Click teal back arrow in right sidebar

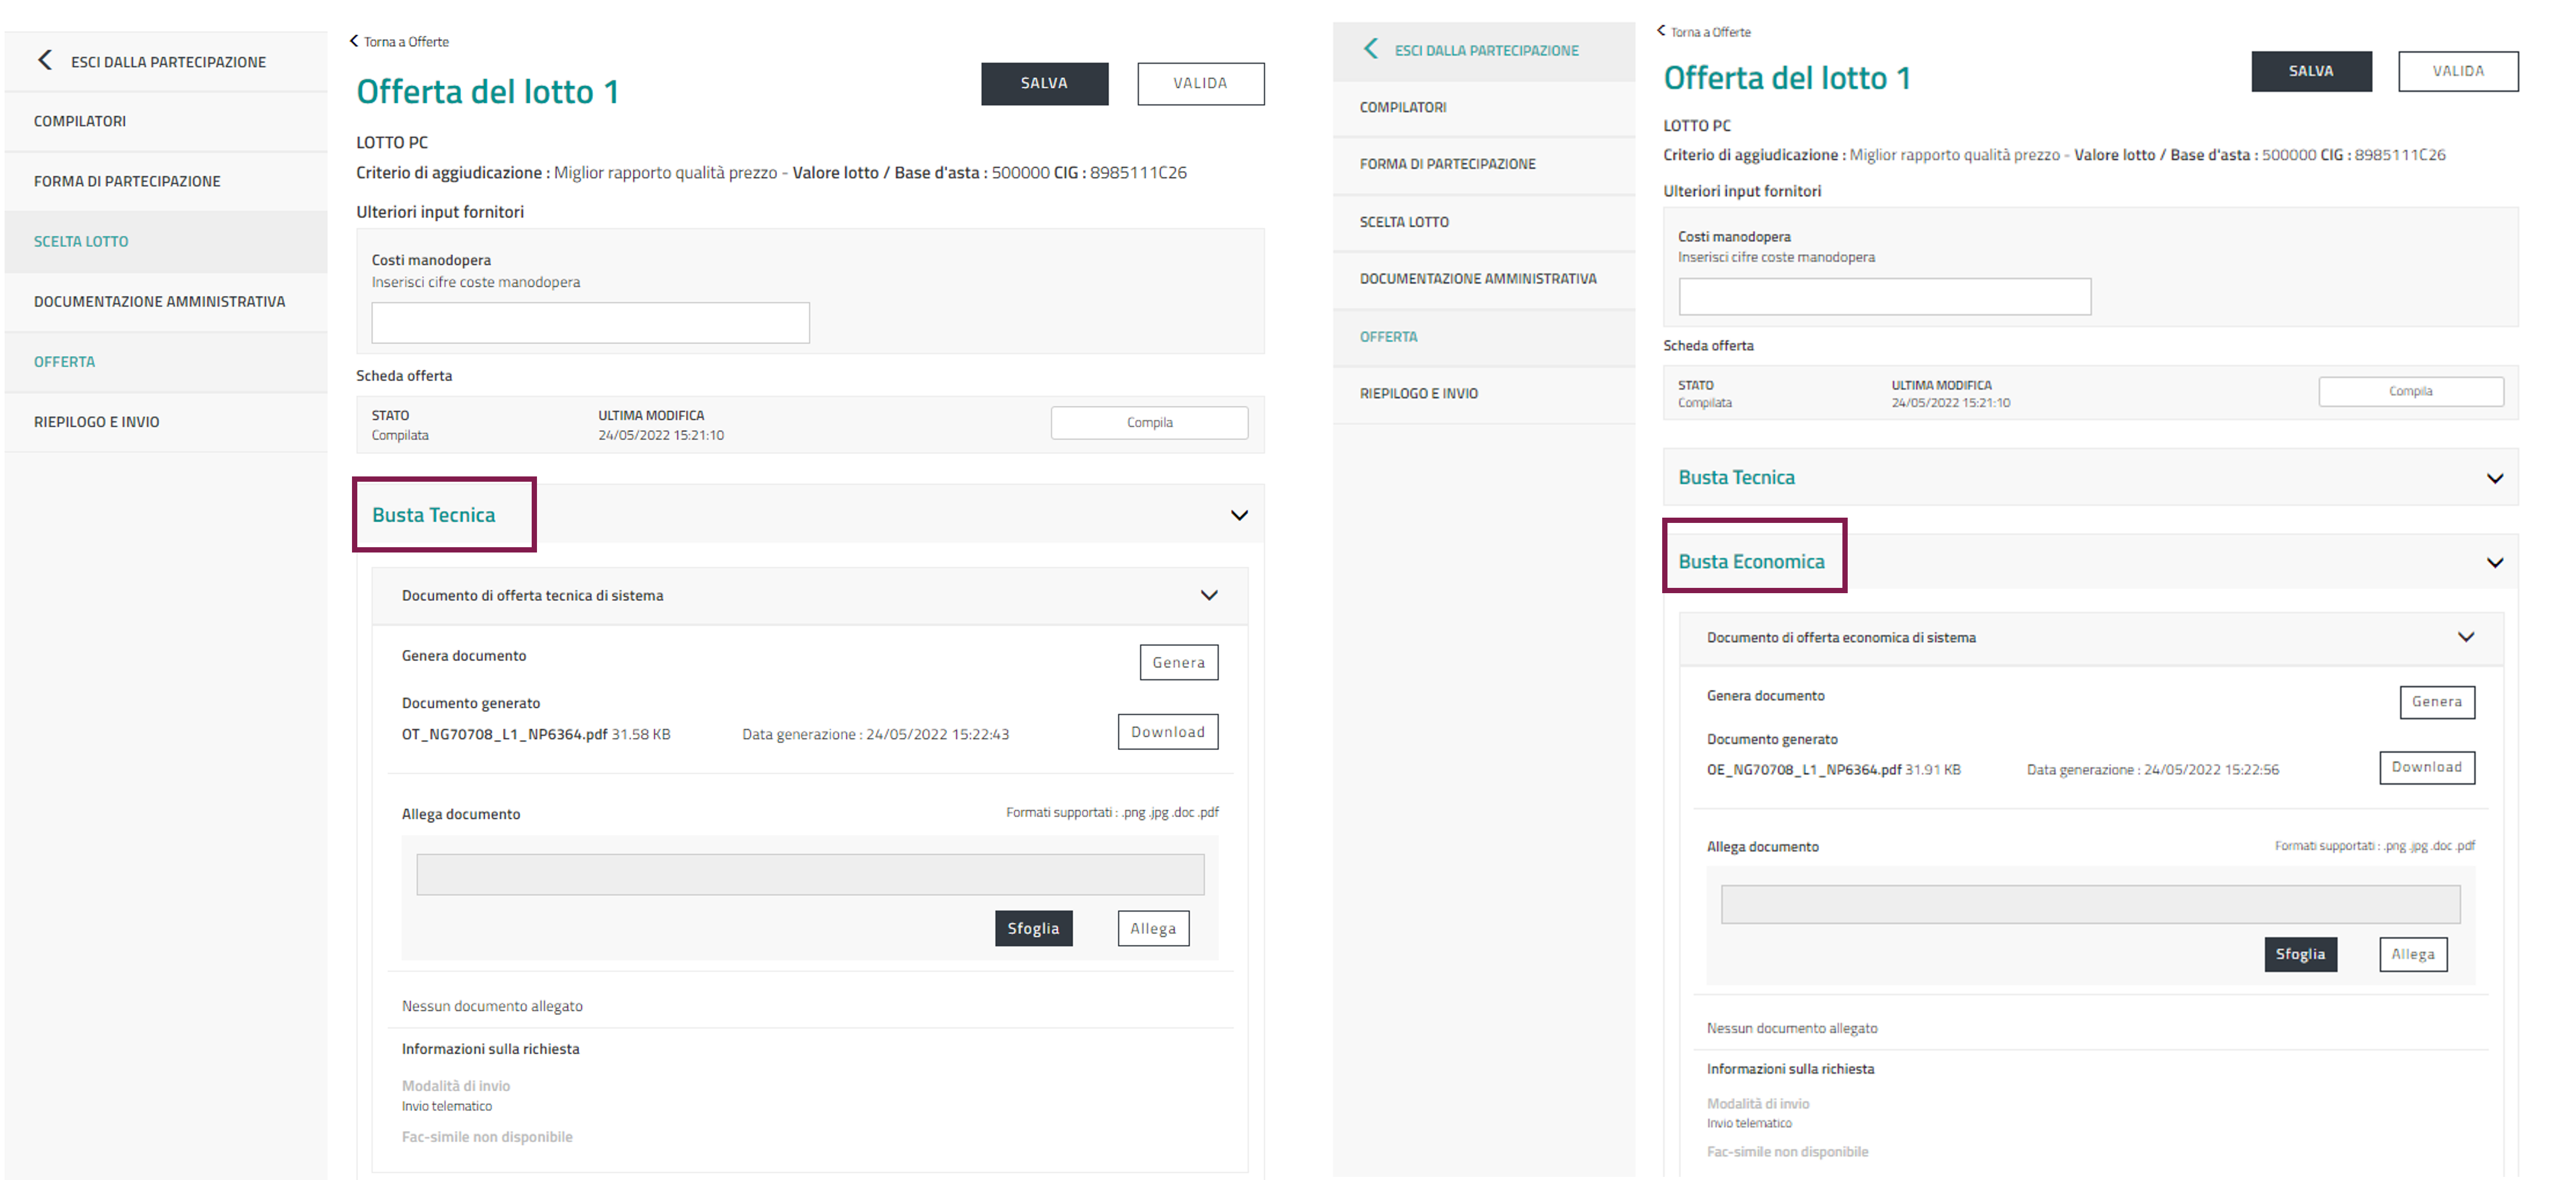pyautogui.click(x=1371, y=49)
